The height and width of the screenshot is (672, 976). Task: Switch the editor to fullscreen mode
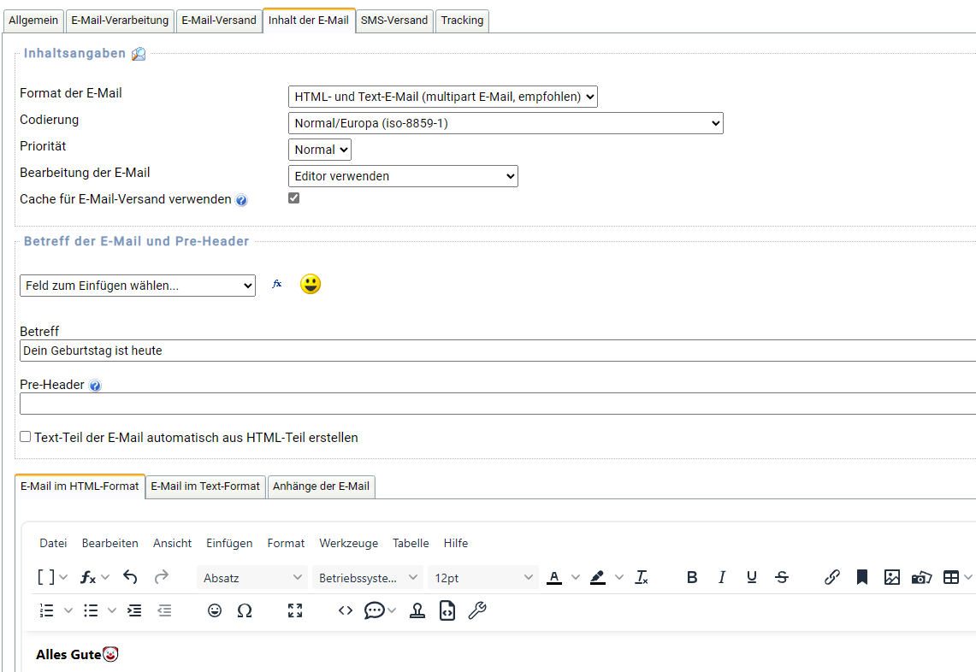pyautogui.click(x=295, y=610)
